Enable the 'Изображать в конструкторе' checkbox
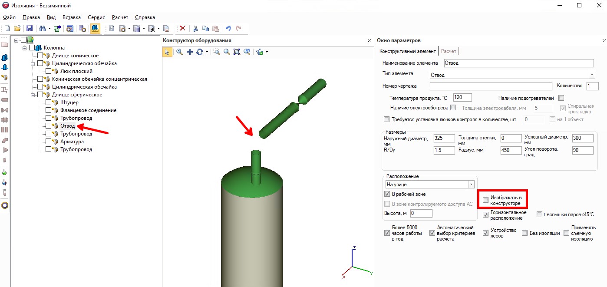Screen dimensions: 607x287 click(485, 200)
